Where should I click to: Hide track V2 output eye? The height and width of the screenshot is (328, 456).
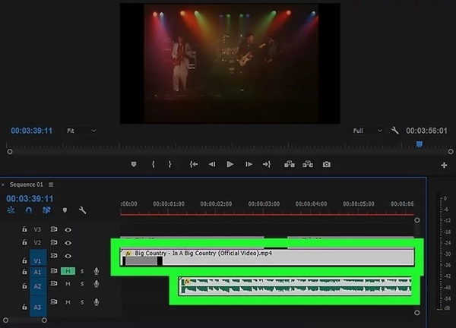pos(68,243)
